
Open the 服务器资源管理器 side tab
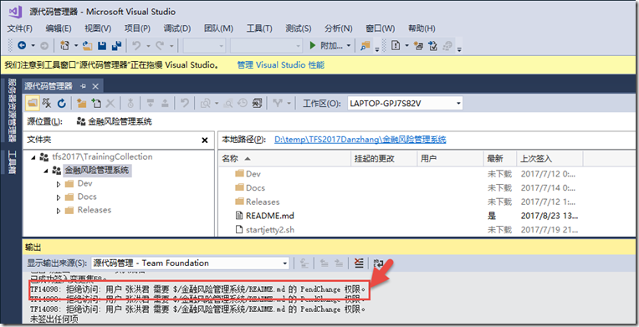click(x=12, y=110)
